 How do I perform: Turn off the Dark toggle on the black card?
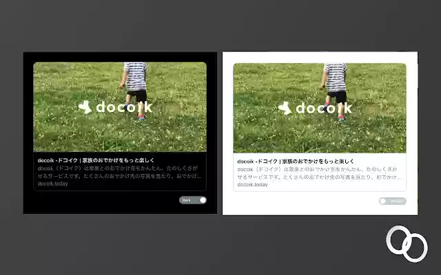(193, 200)
